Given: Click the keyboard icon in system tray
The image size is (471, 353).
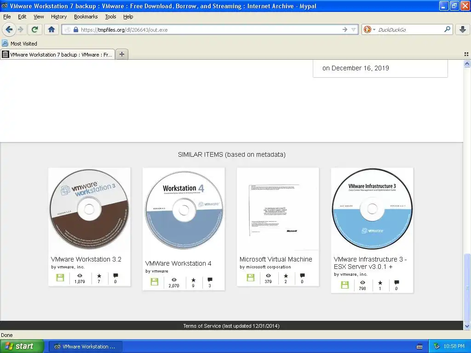Looking at the screenshot, I should click(419, 347).
